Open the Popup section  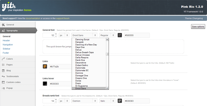(x=18, y=88)
